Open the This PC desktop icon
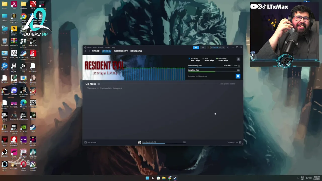The width and height of the screenshot is (322, 181). (5, 17)
